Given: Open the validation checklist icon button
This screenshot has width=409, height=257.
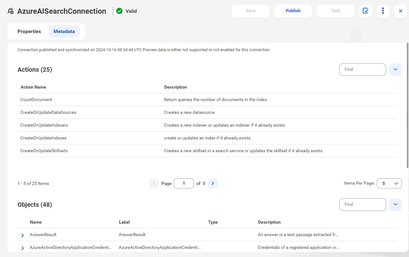Looking at the screenshot, I should pyautogui.click(x=366, y=11).
